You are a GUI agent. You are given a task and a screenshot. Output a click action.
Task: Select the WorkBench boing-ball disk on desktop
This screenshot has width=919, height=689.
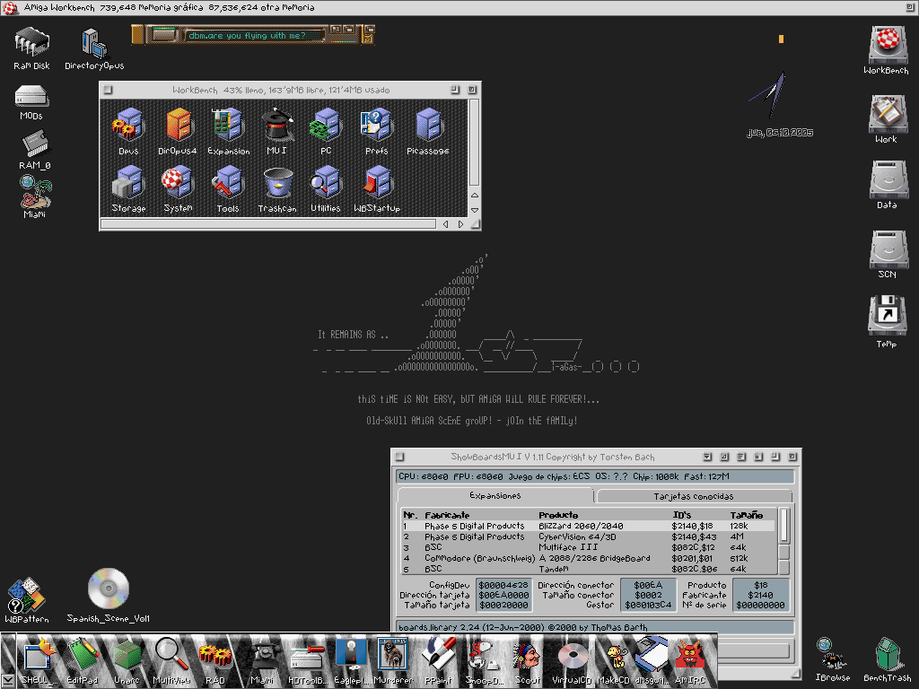point(886,50)
